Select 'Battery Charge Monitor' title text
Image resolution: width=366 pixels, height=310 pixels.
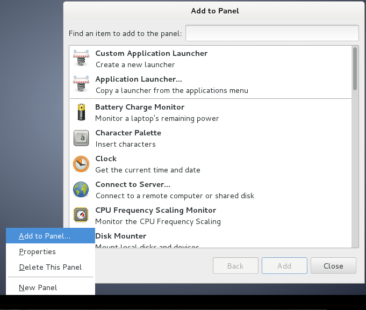(x=140, y=107)
